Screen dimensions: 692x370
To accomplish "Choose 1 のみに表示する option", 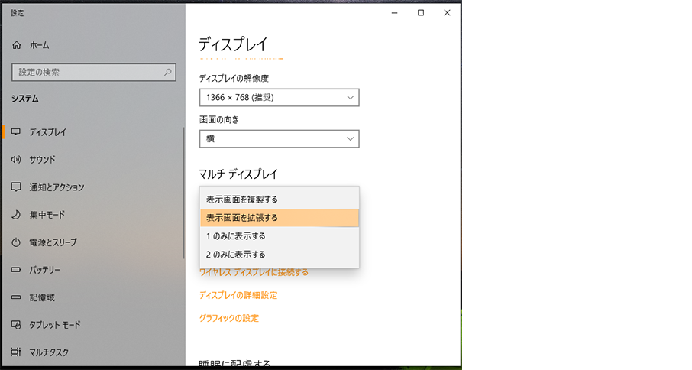I will 279,236.
